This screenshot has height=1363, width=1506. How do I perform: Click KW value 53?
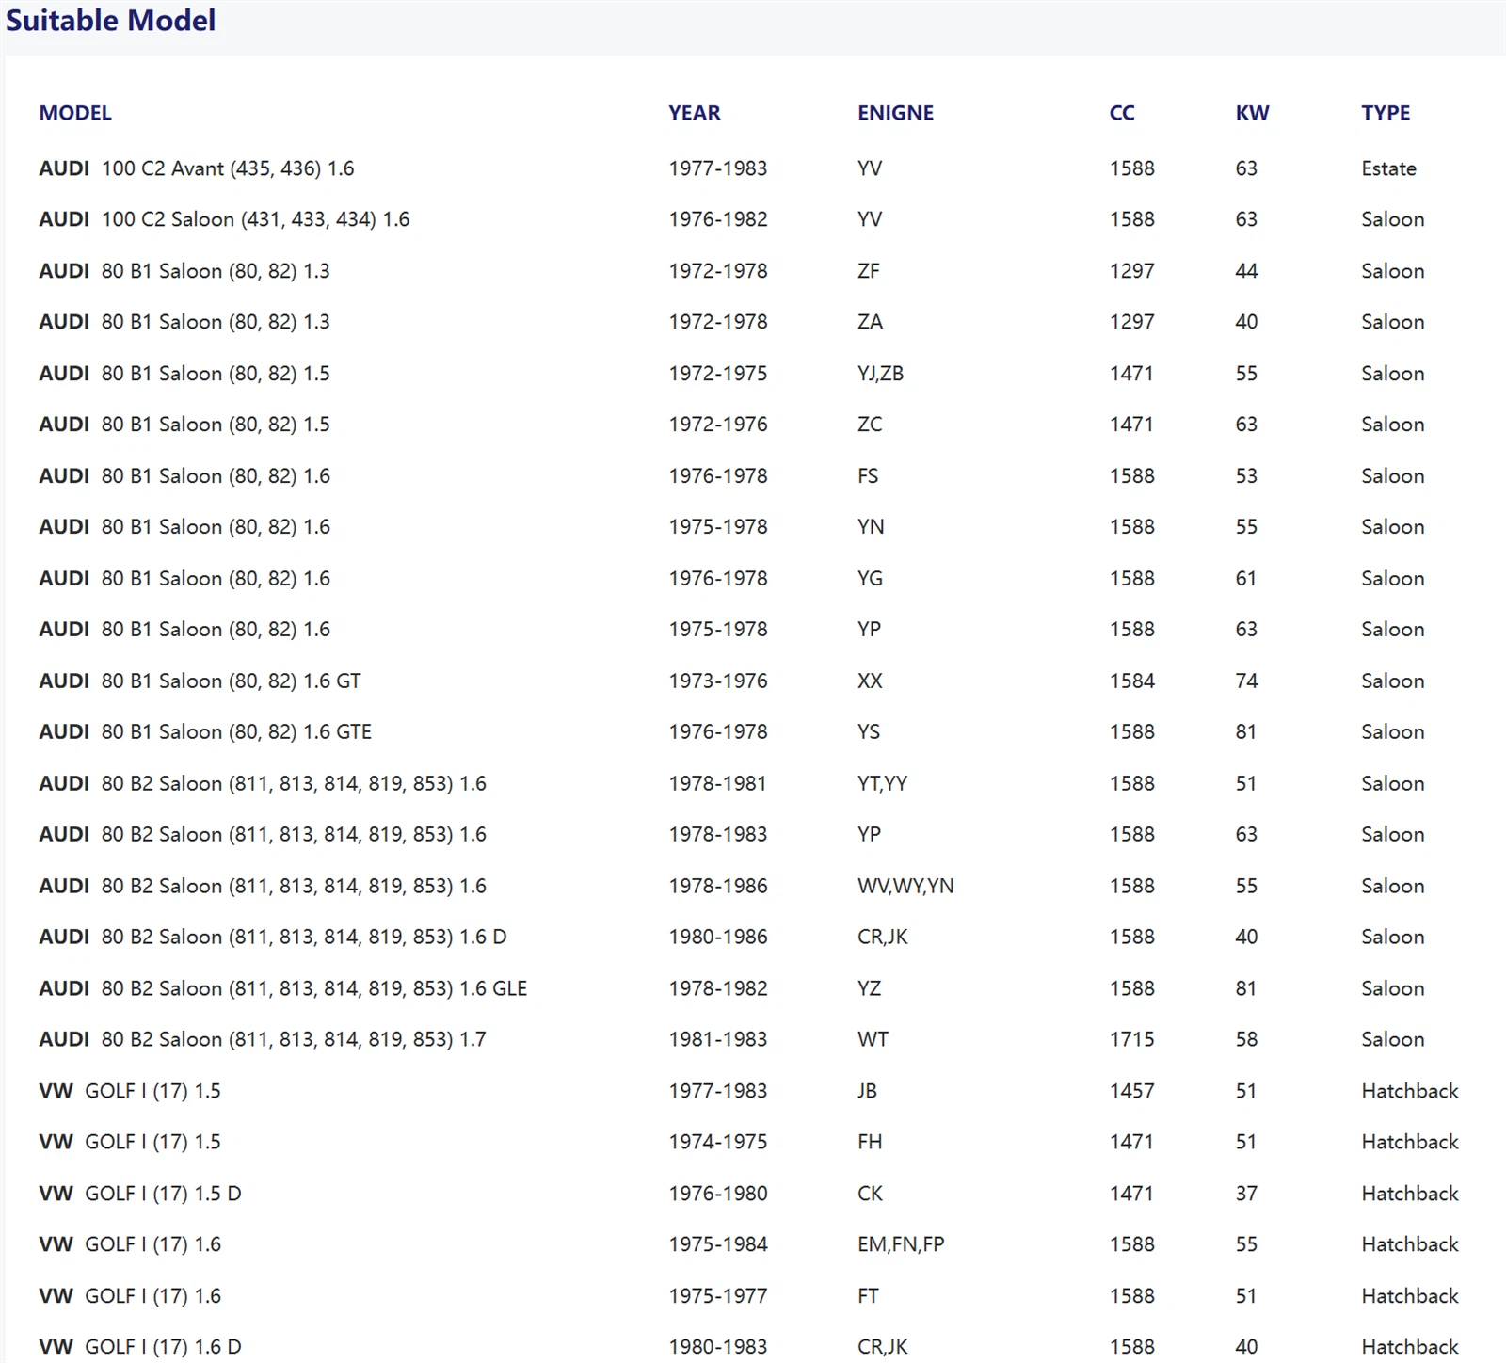[x=1246, y=476]
